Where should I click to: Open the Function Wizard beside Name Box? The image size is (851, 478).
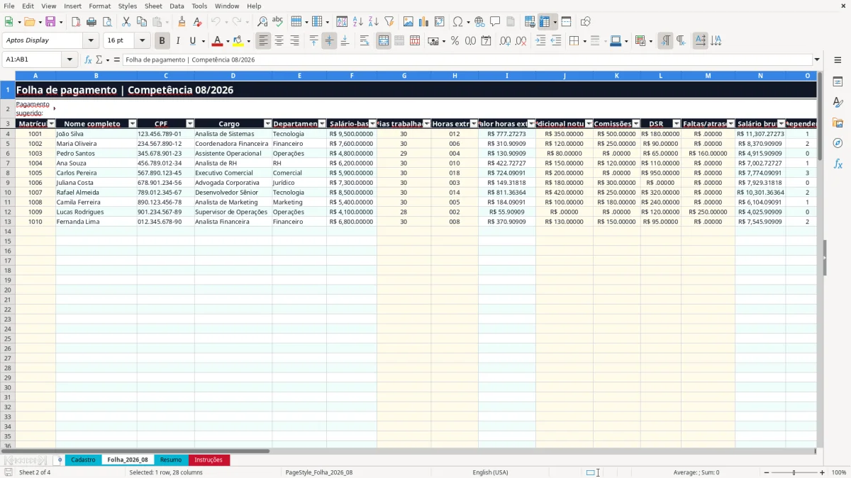point(89,60)
